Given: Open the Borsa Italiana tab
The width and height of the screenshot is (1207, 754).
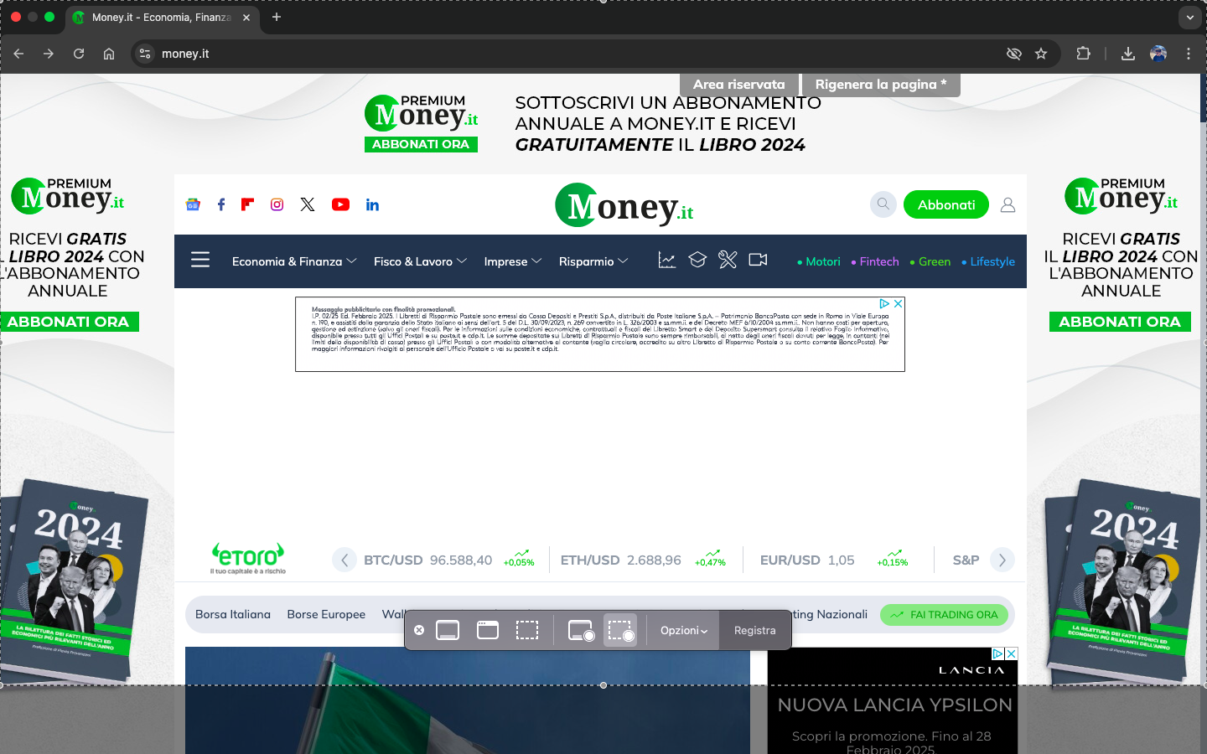Looking at the screenshot, I should (233, 614).
